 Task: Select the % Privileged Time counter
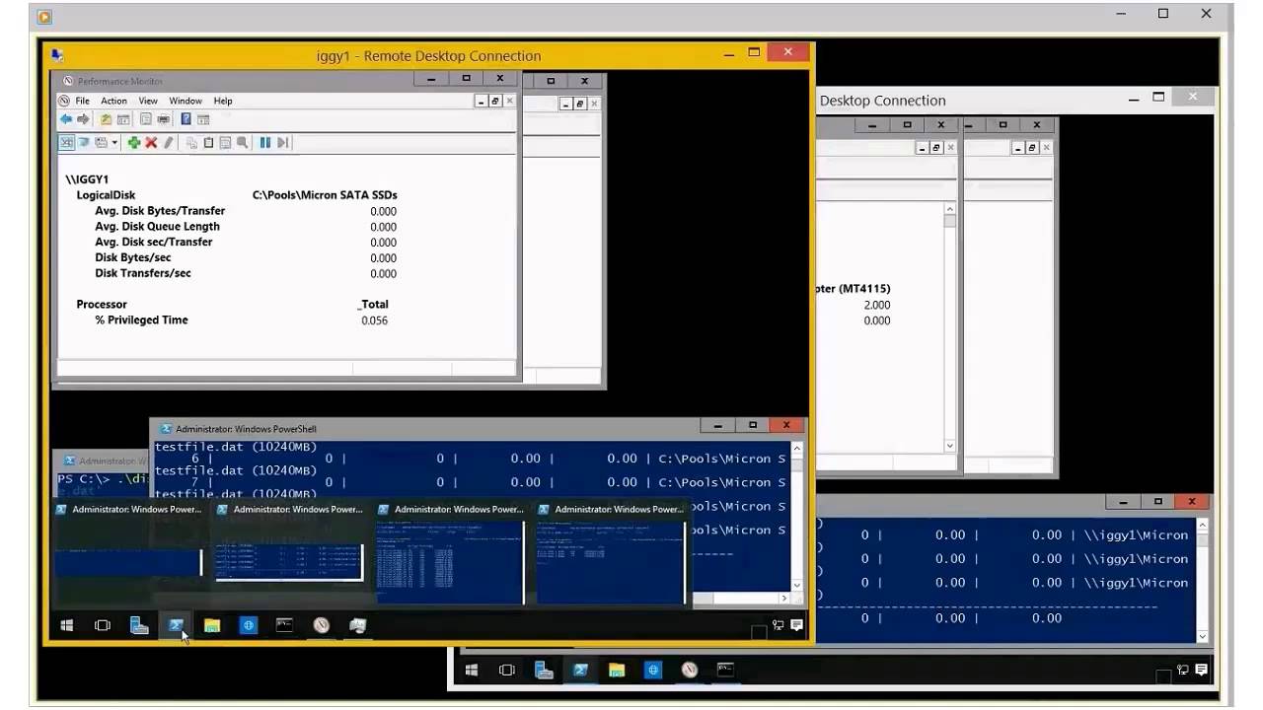coord(141,320)
